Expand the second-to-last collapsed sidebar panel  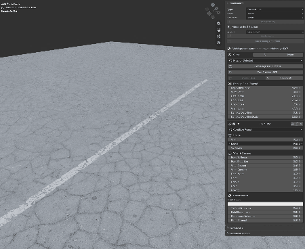coord(265,228)
